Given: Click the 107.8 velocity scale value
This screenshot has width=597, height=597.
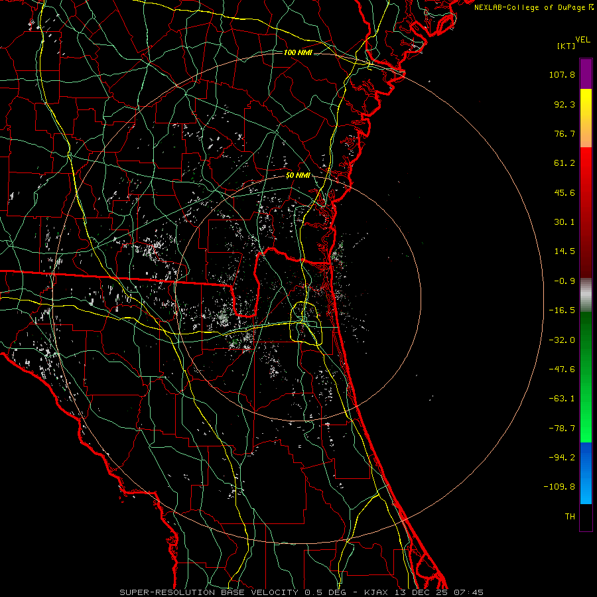Looking at the screenshot, I should tap(562, 74).
